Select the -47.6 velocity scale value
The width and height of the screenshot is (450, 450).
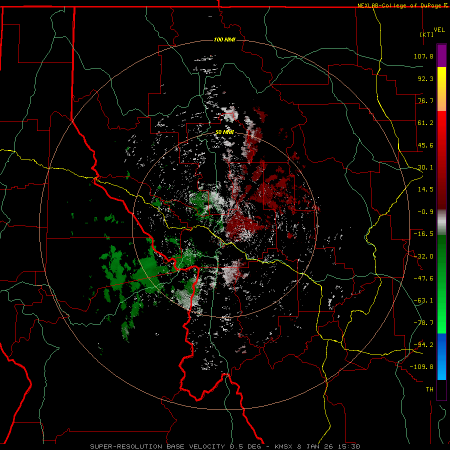pos(423,278)
